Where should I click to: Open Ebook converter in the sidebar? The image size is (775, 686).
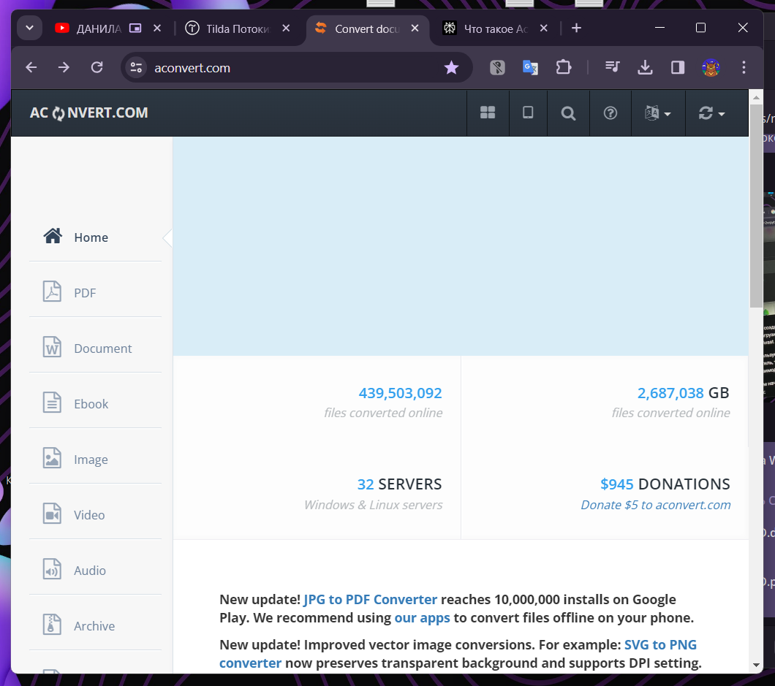pos(95,403)
